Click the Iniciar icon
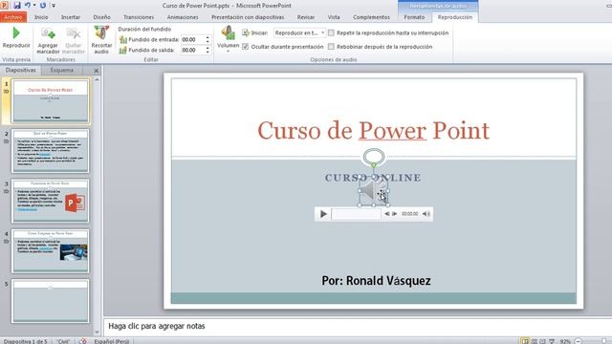 (246, 33)
